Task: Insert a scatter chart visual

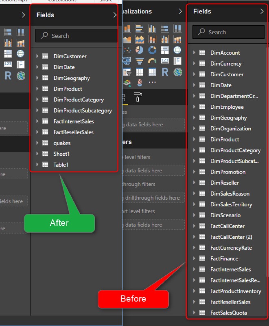Action: (x=127, y=50)
